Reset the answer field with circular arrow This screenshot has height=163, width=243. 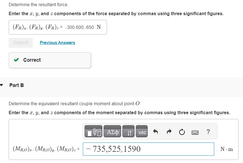tap(182, 131)
